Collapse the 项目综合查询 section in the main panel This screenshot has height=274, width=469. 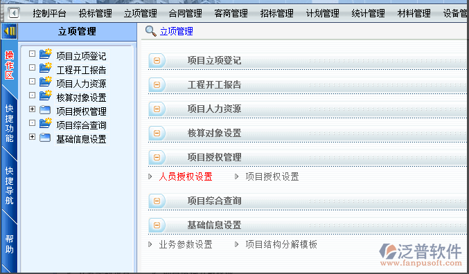[157, 201]
